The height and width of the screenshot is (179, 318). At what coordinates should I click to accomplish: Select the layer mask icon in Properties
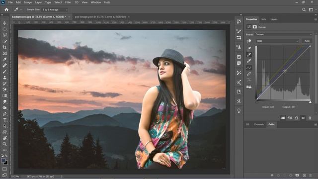pyautogui.click(x=255, y=27)
